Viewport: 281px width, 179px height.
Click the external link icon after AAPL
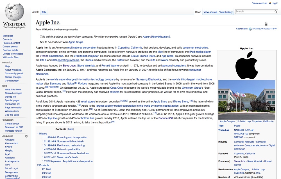[x=252, y=130]
